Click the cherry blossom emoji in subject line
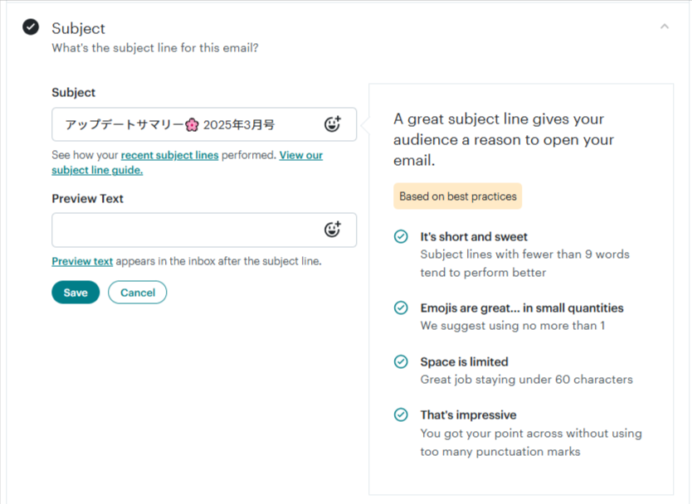Image resolution: width=692 pixels, height=504 pixels. [192, 125]
